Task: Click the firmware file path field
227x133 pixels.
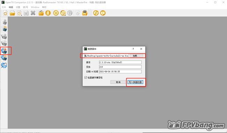Action: click(x=107, y=56)
